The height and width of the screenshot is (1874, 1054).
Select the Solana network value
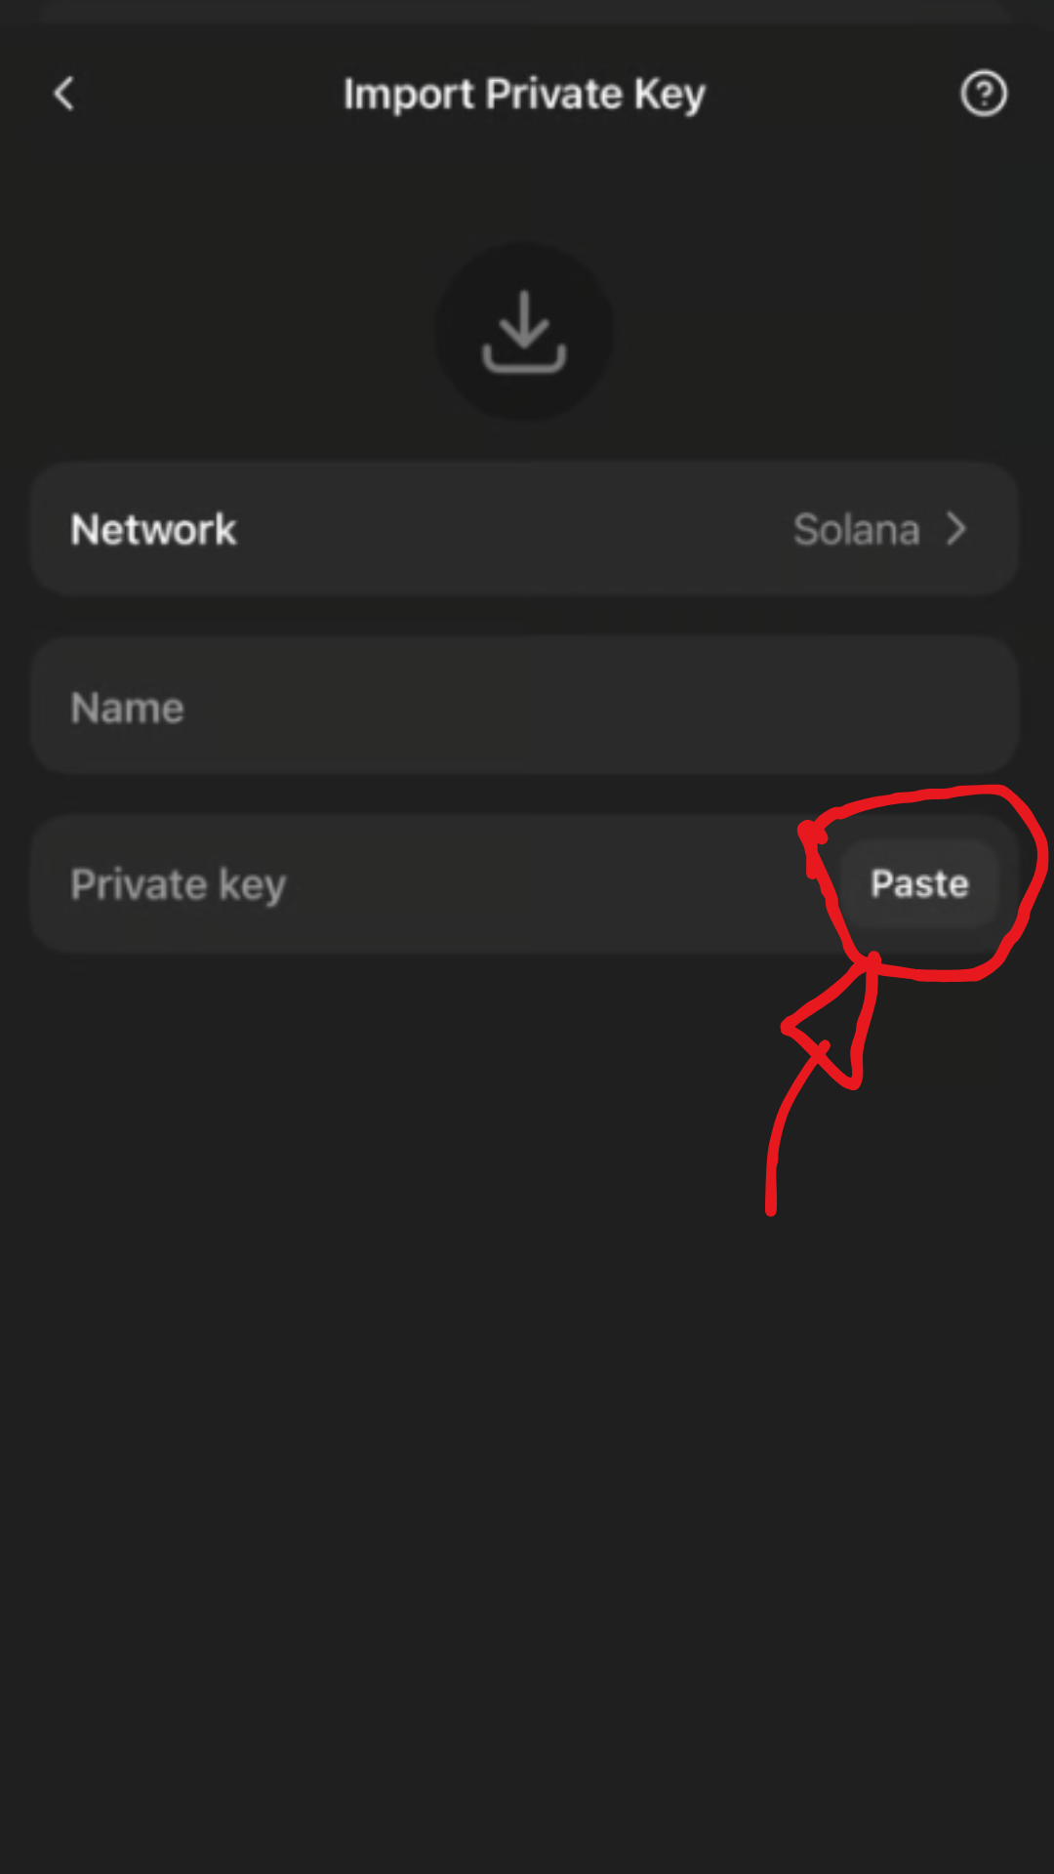(856, 530)
